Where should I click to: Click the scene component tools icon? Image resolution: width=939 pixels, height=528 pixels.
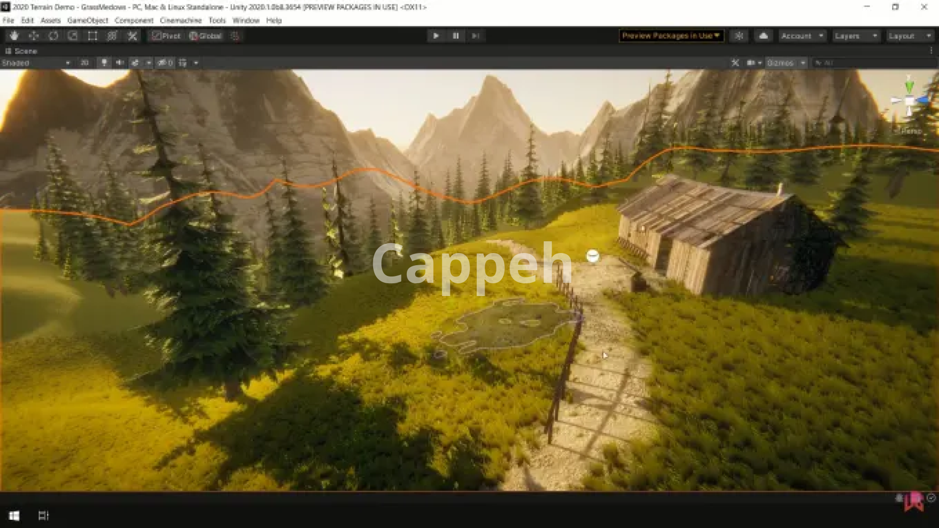(735, 63)
